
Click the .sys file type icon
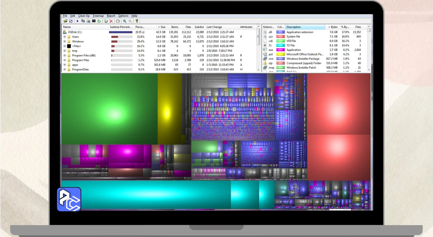tap(266, 37)
